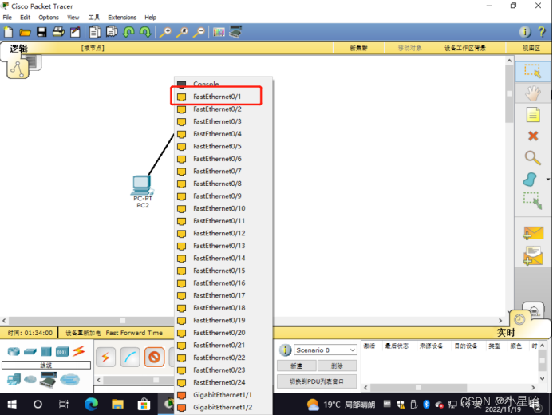Viewport: 553px width, 415px height.
Task: Choose the hand Move Layout tool
Action: click(x=532, y=93)
